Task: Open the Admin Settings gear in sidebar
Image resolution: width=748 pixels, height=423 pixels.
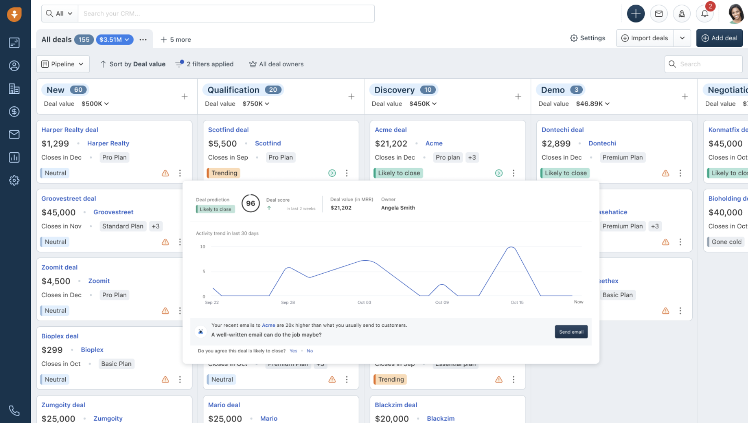Action: pyautogui.click(x=15, y=180)
